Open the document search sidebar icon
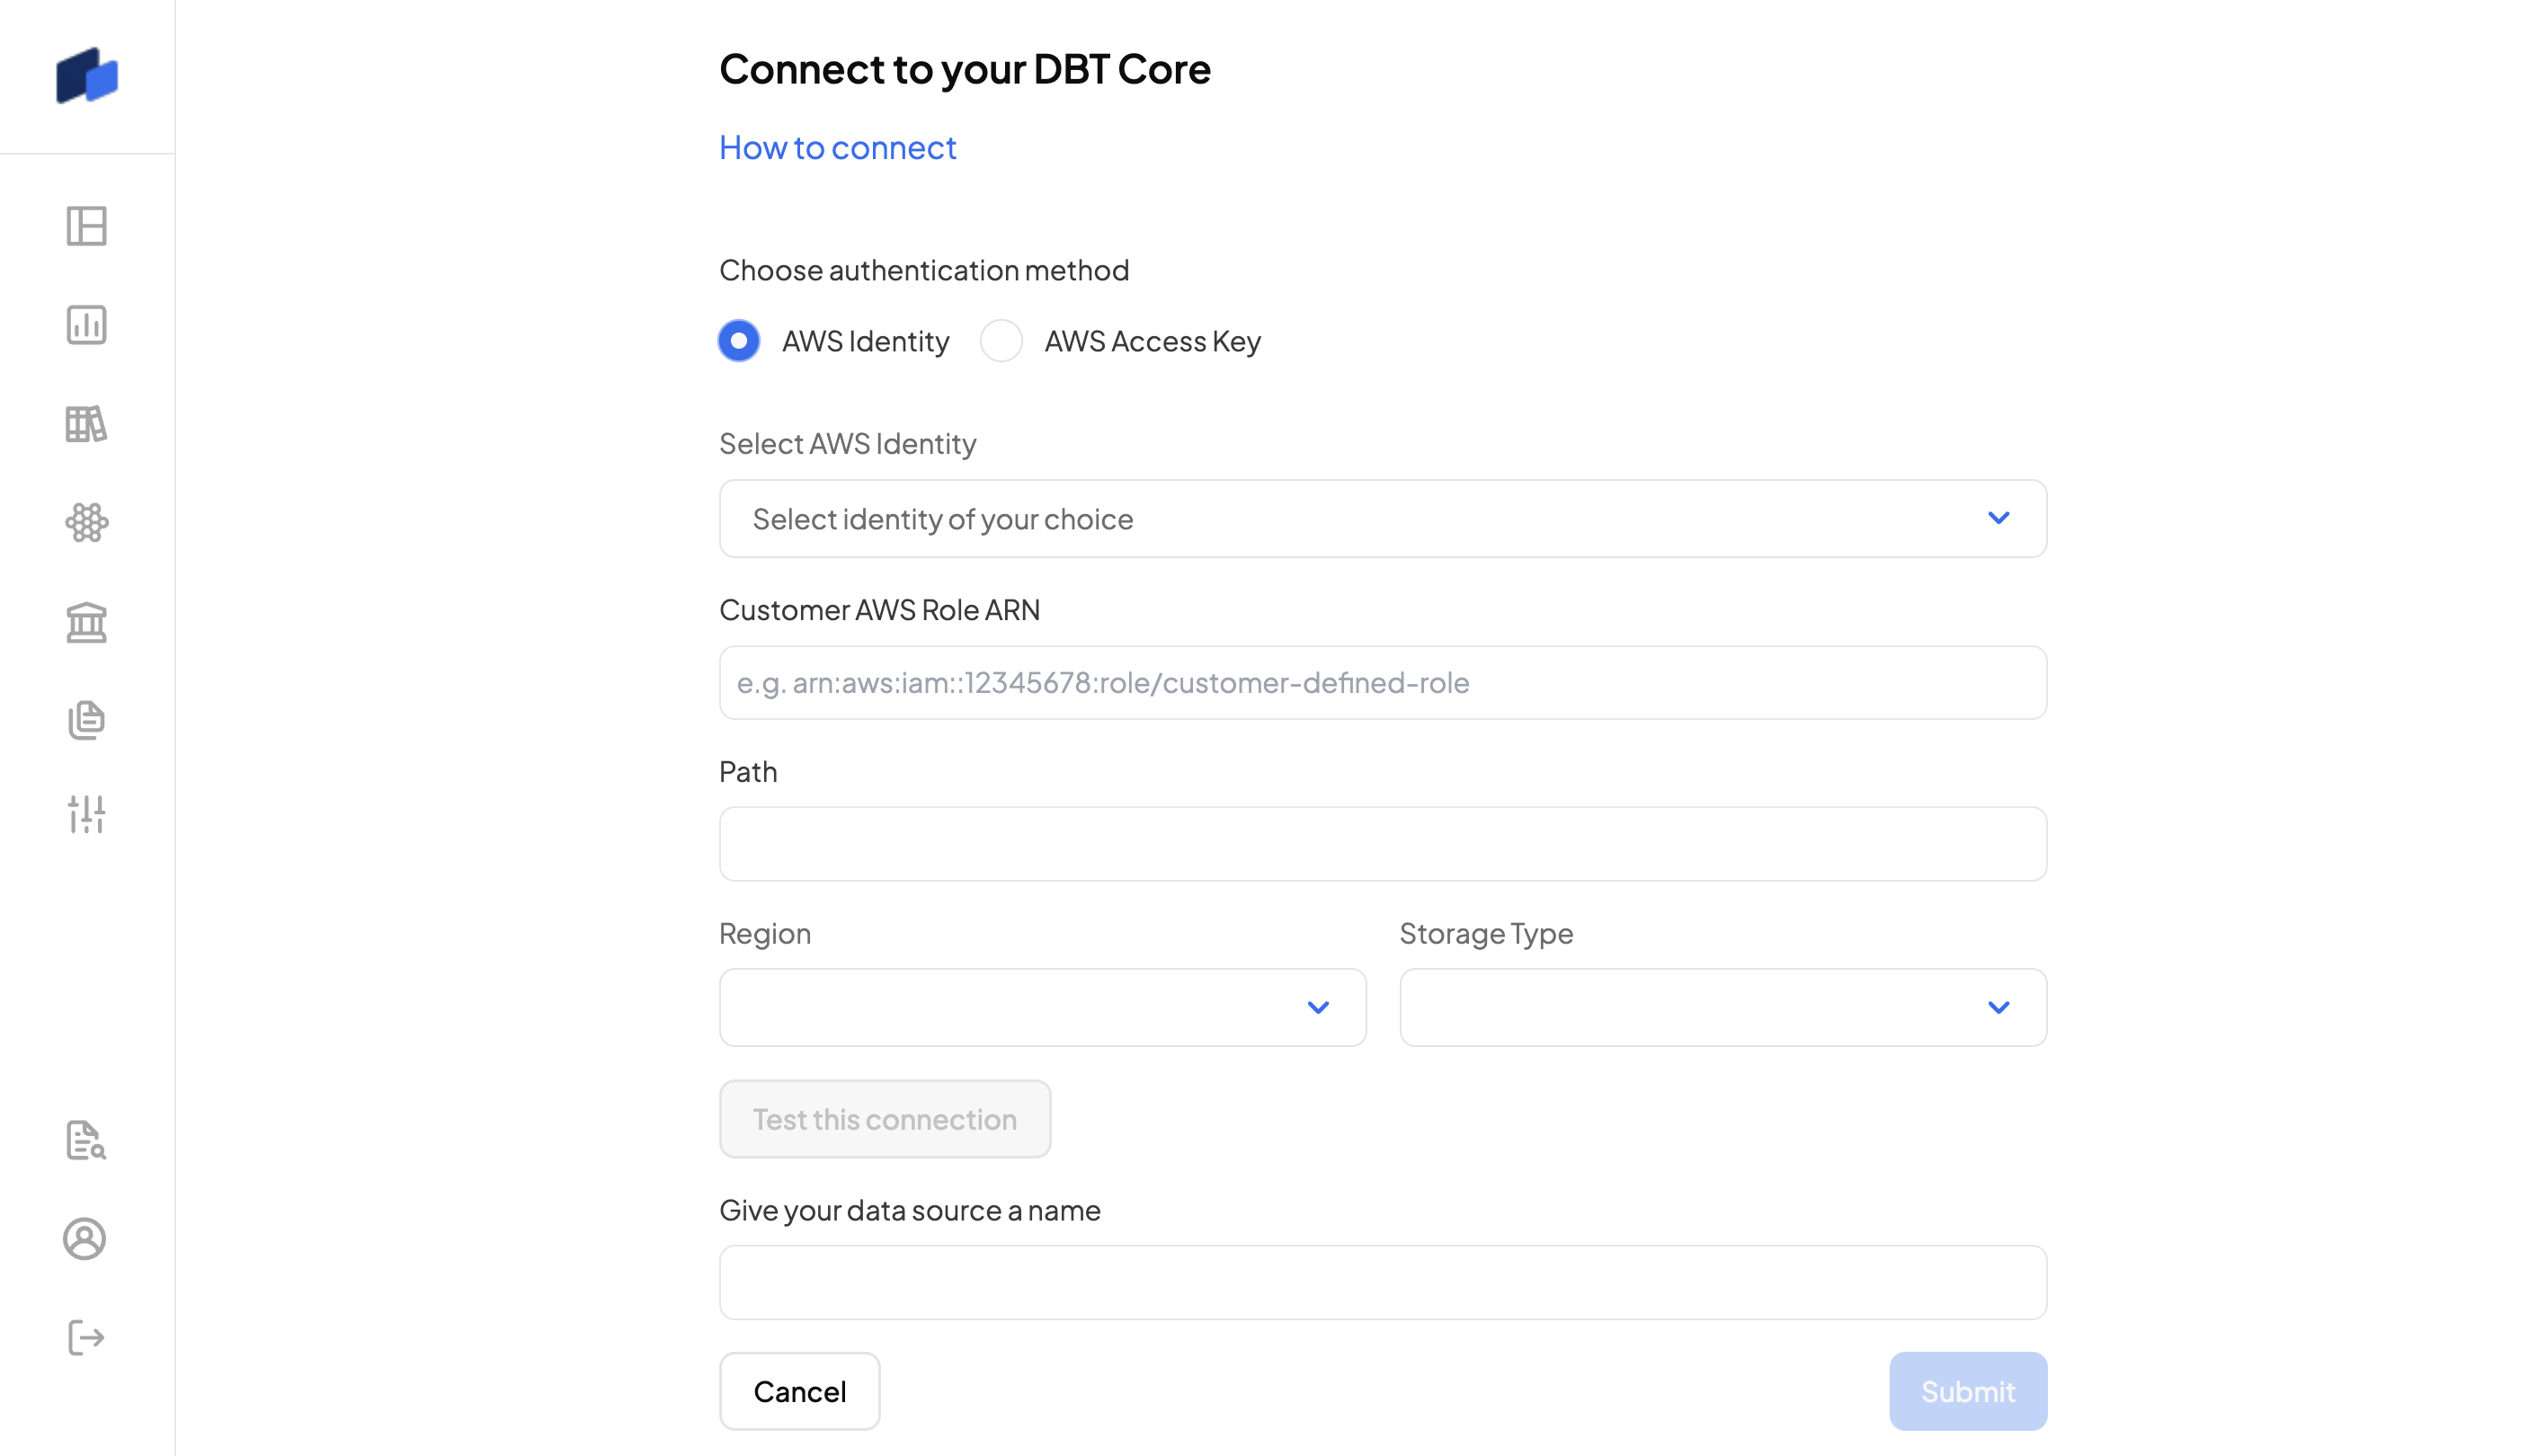The height and width of the screenshot is (1456, 2528). tap(87, 1140)
